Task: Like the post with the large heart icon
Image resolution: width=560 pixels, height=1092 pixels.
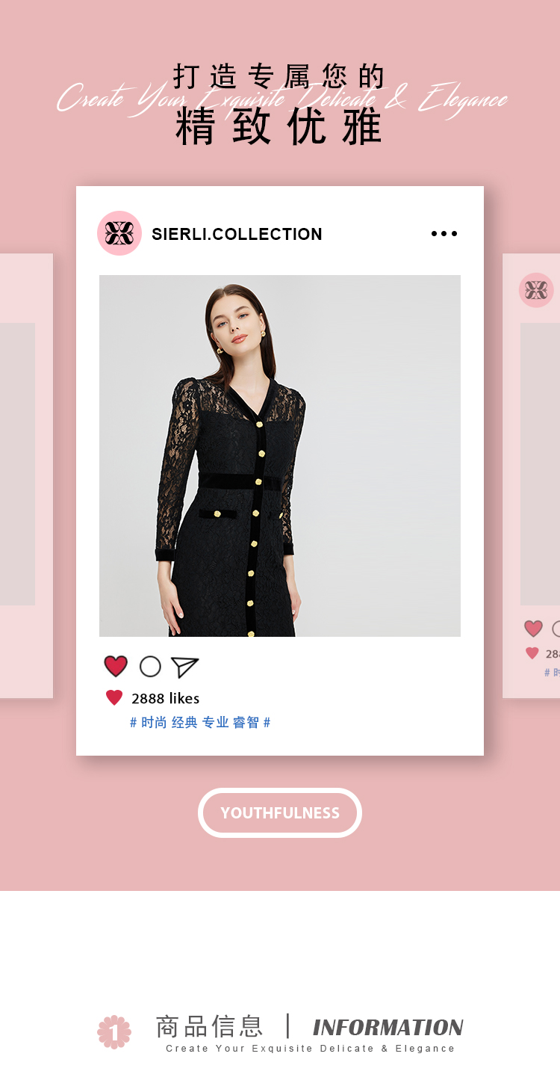Action: coord(116,666)
